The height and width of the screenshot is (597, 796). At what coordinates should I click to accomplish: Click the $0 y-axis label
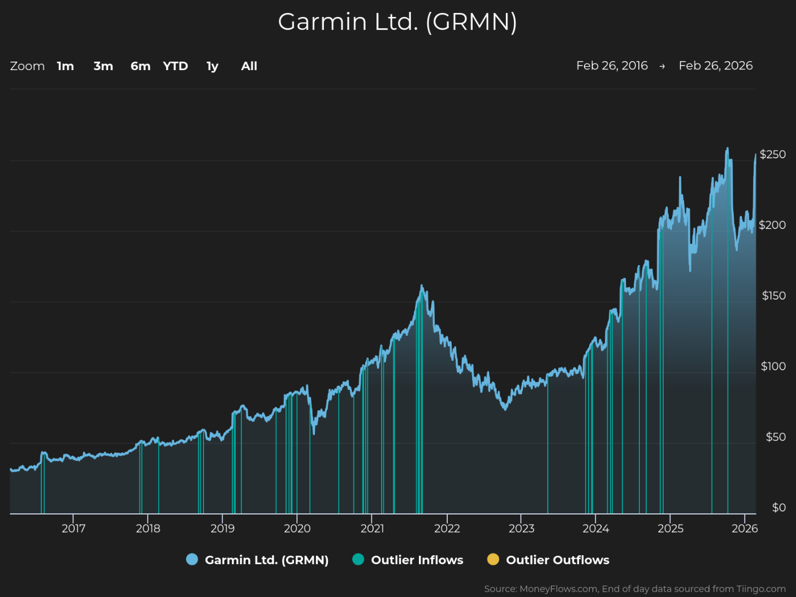779,508
